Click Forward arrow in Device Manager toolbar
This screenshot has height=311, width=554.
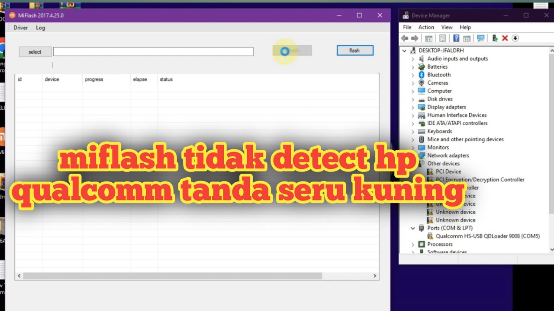[415, 38]
